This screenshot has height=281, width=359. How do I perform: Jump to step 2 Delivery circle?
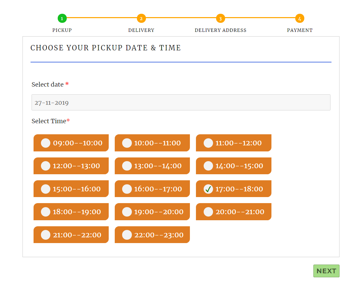point(141,18)
